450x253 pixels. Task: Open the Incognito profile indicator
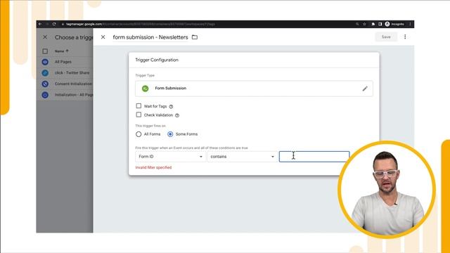(x=394, y=24)
